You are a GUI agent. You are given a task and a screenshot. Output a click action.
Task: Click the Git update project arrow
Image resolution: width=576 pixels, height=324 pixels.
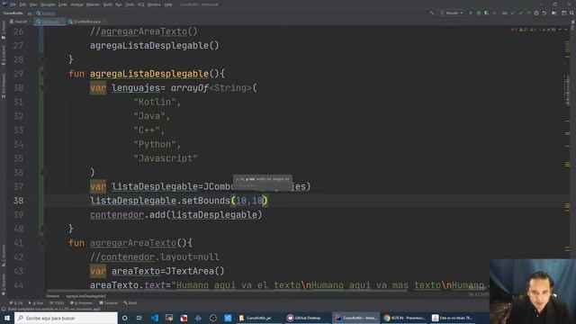tap(513, 13)
